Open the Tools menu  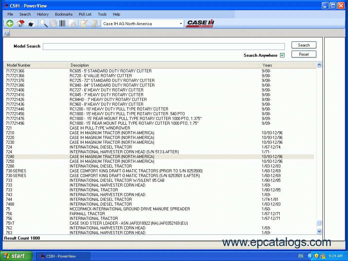102,14
